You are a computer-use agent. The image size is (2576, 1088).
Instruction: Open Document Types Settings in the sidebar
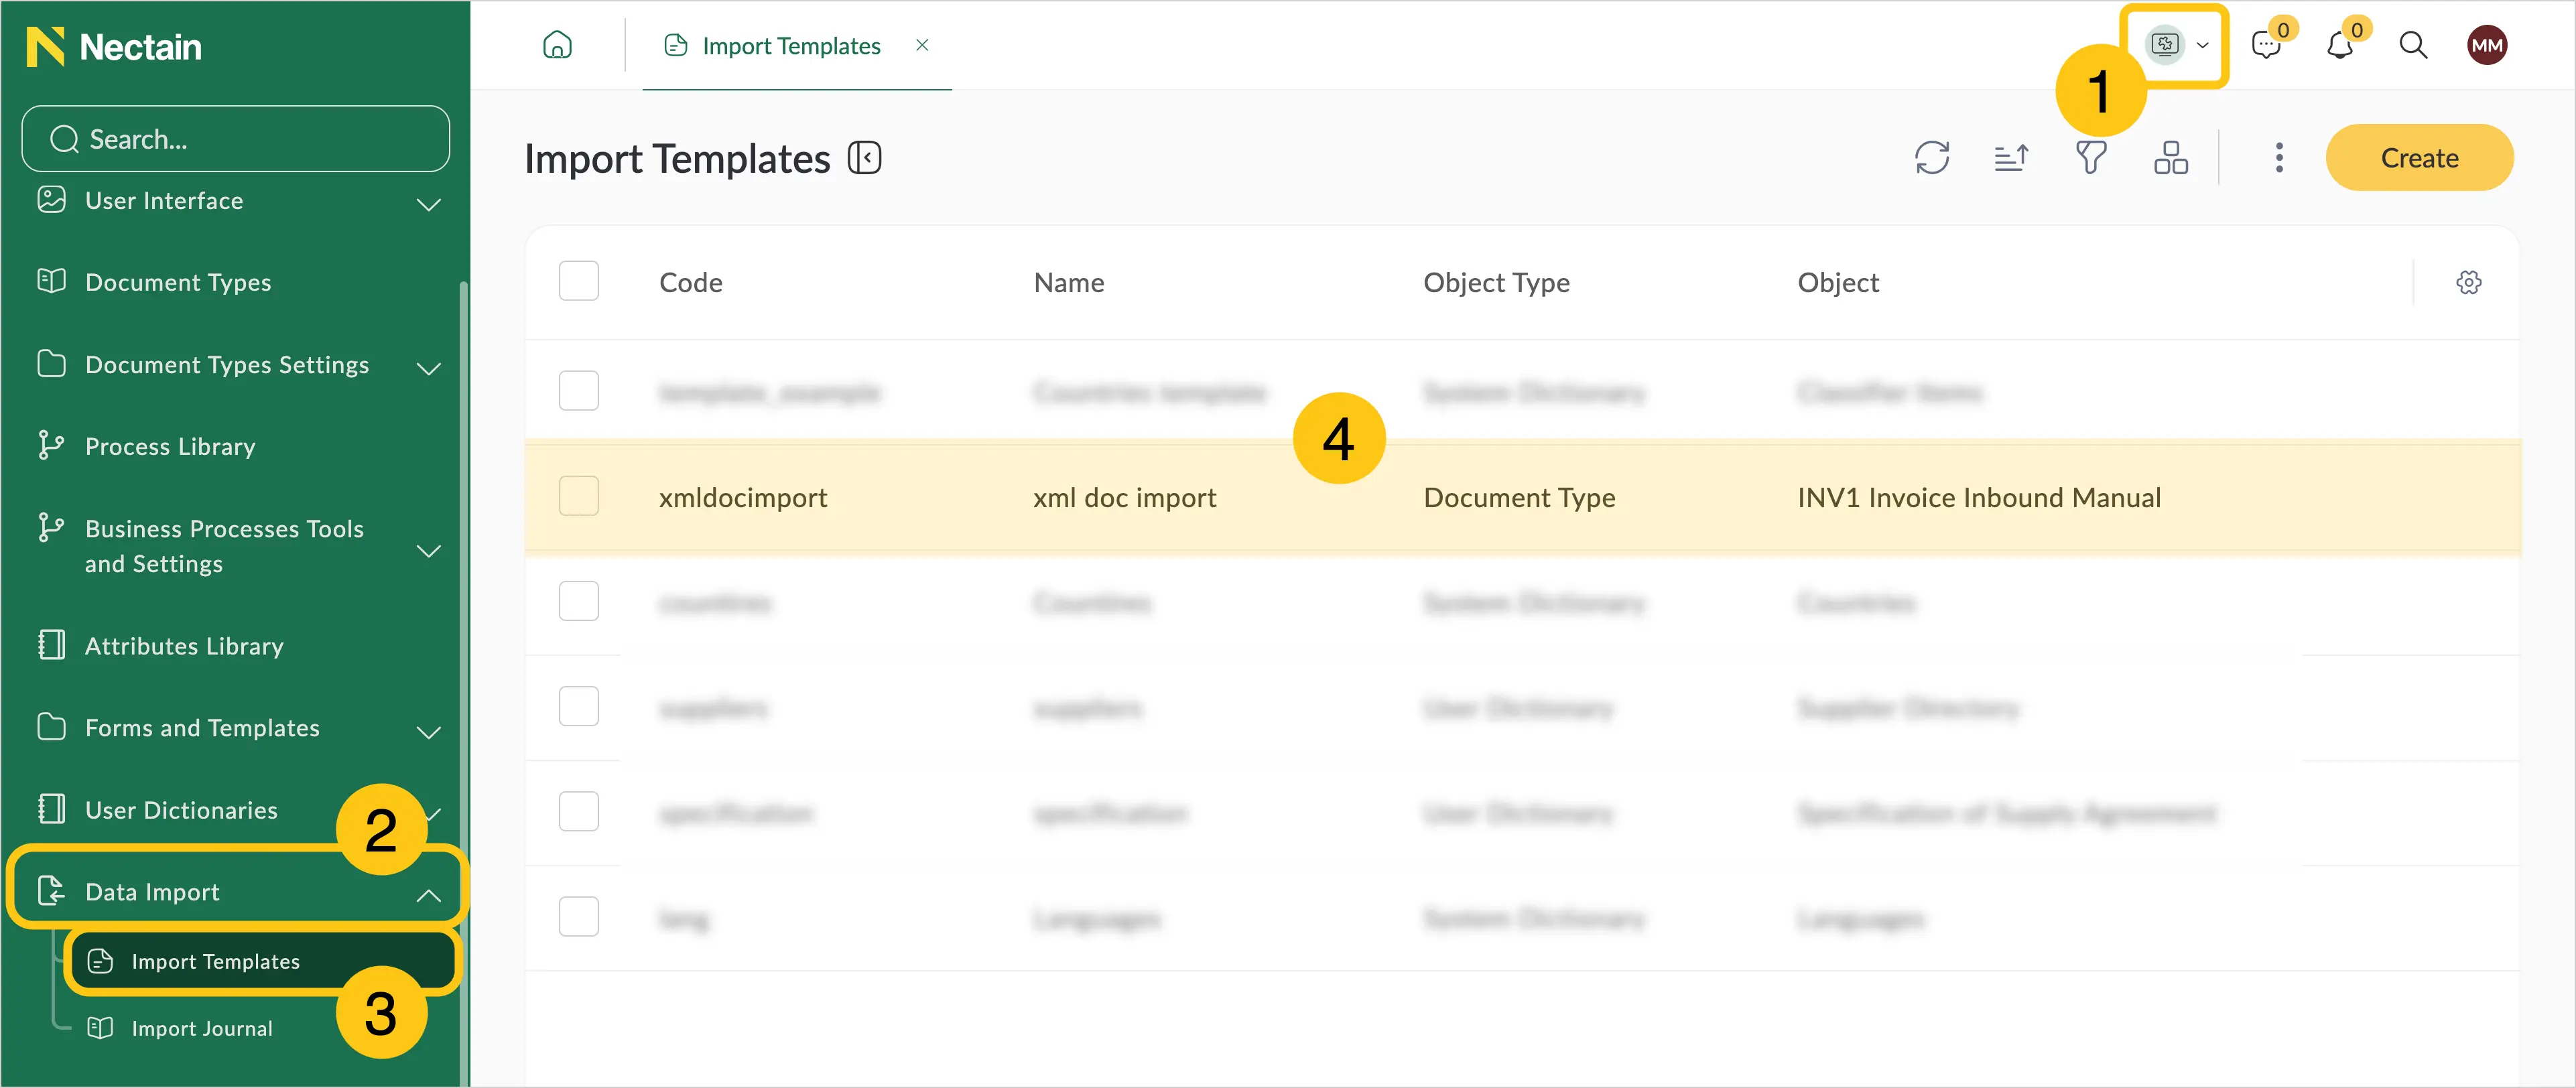point(227,365)
